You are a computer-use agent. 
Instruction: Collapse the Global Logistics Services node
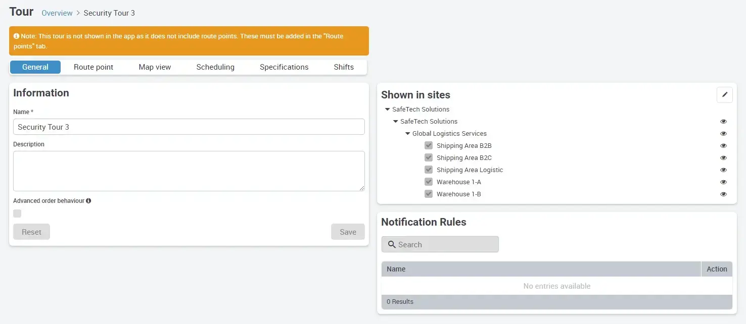pos(407,134)
